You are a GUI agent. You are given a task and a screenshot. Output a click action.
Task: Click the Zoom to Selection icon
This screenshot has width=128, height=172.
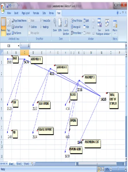66,23
